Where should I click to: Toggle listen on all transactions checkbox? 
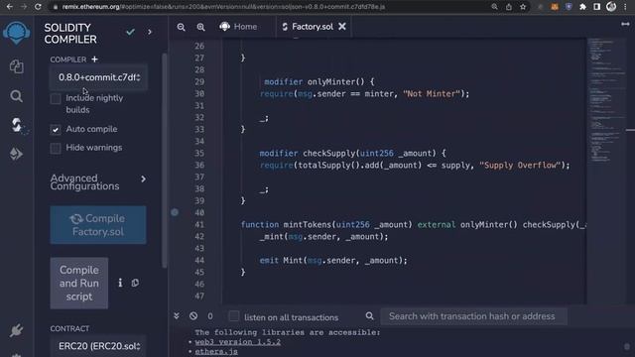234,316
